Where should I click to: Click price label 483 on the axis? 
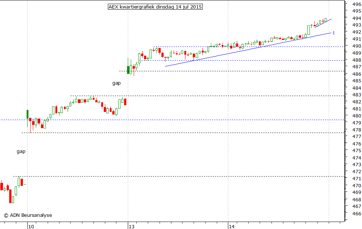357,95
